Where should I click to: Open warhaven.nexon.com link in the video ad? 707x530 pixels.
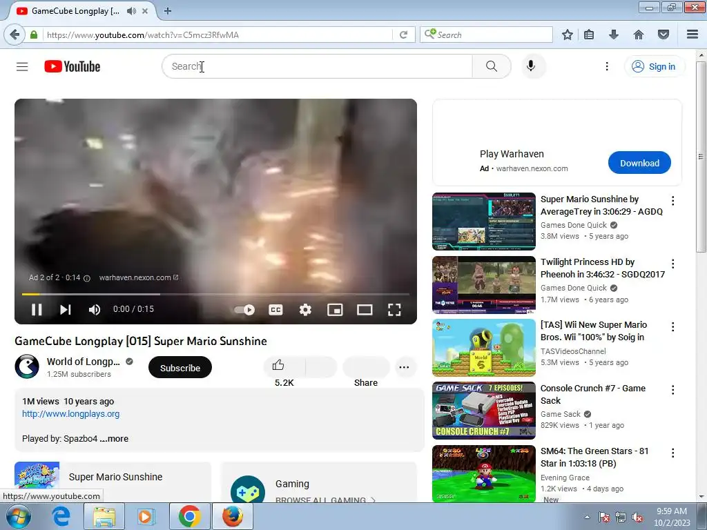coord(138,277)
